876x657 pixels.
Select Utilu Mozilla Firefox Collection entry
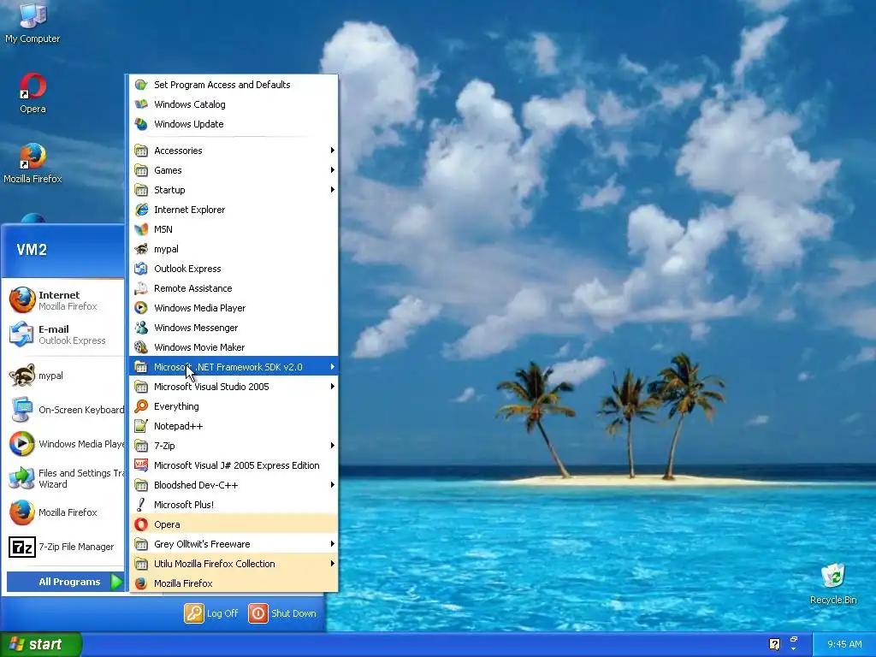(x=234, y=563)
